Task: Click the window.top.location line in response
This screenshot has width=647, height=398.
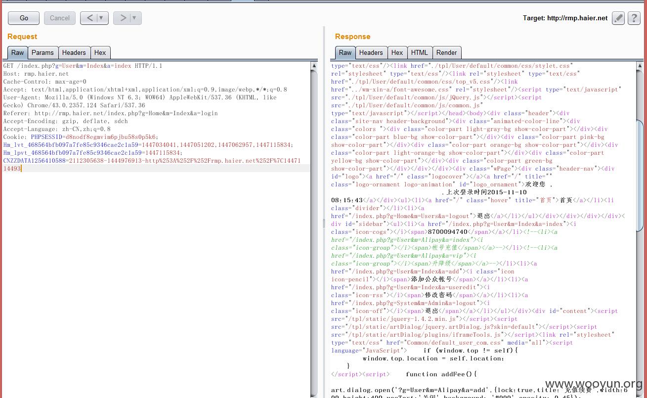Action: tap(433, 358)
